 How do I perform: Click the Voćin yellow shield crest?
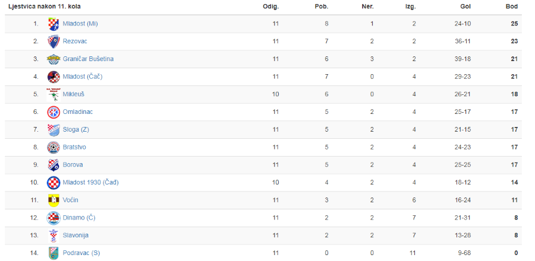pos(53,200)
